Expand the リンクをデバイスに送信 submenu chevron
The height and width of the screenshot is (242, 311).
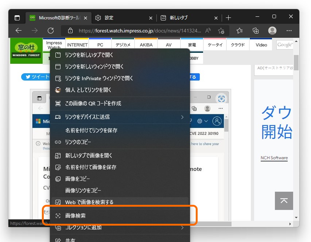(182, 117)
